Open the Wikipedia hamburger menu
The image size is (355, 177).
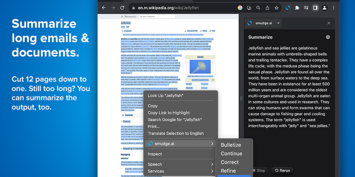coord(122,17)
